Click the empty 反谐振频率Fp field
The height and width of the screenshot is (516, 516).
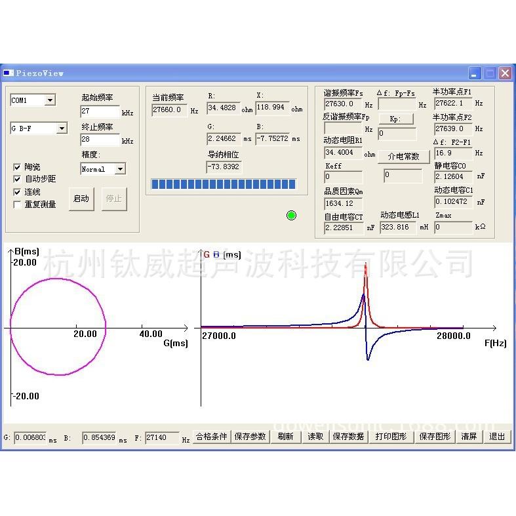[343, 128]
